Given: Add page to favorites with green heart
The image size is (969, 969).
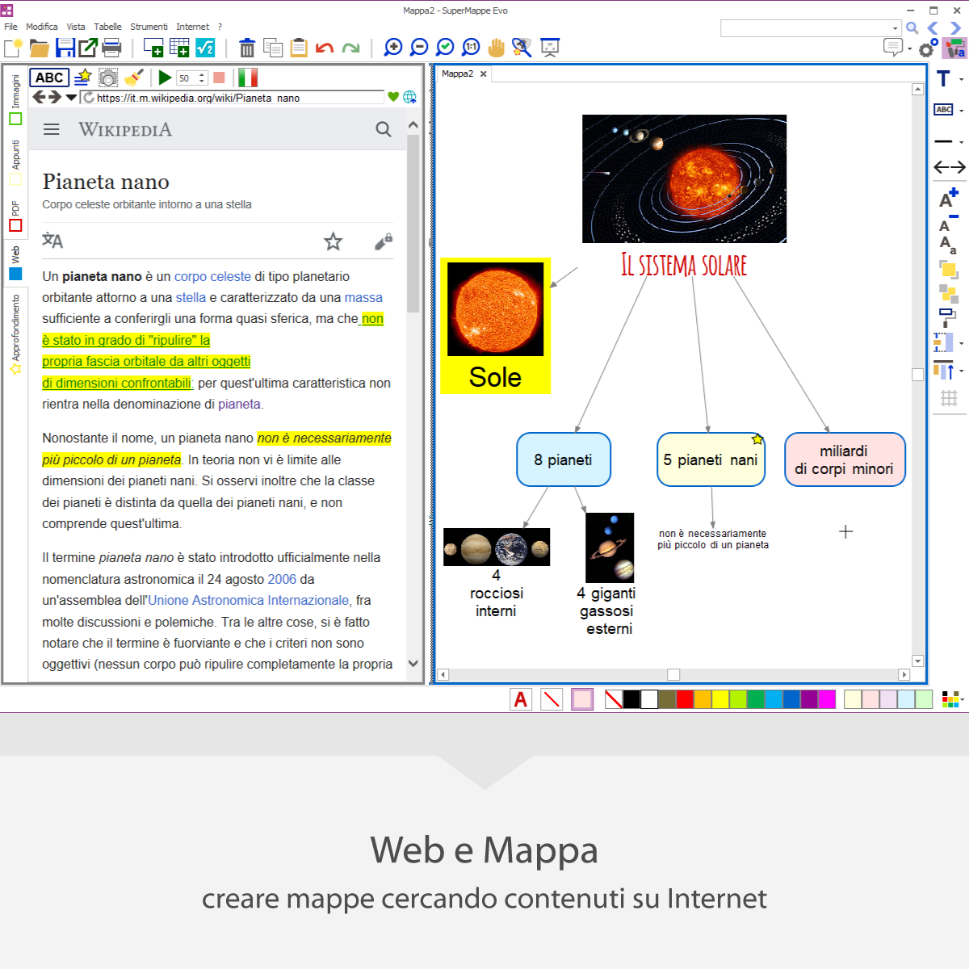Looking at the screenshot, I should (393, 97).
